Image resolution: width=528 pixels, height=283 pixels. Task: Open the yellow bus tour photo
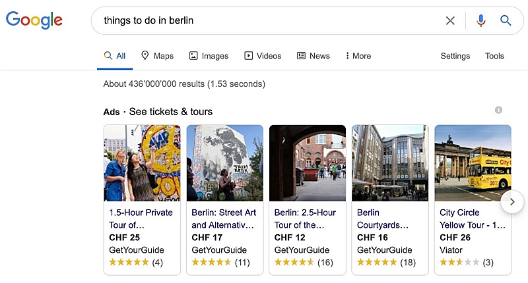473,163
